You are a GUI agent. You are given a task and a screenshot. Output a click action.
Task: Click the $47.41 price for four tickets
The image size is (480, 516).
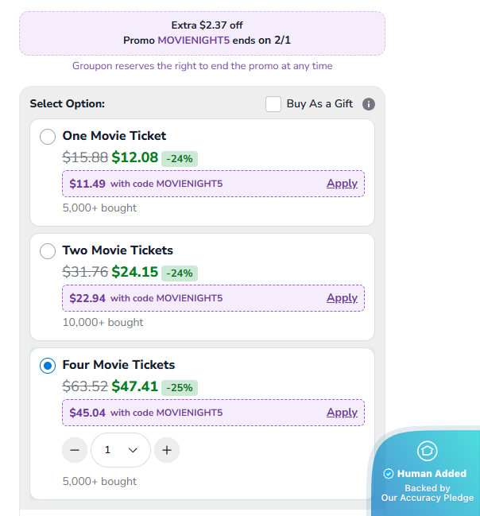click(134, 386)
